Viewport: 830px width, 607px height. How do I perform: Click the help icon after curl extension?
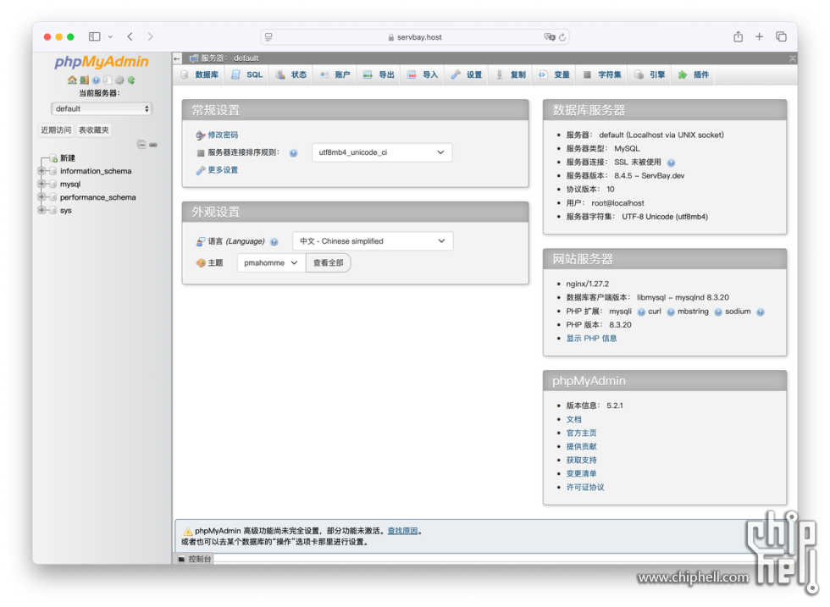click(671, 312)
